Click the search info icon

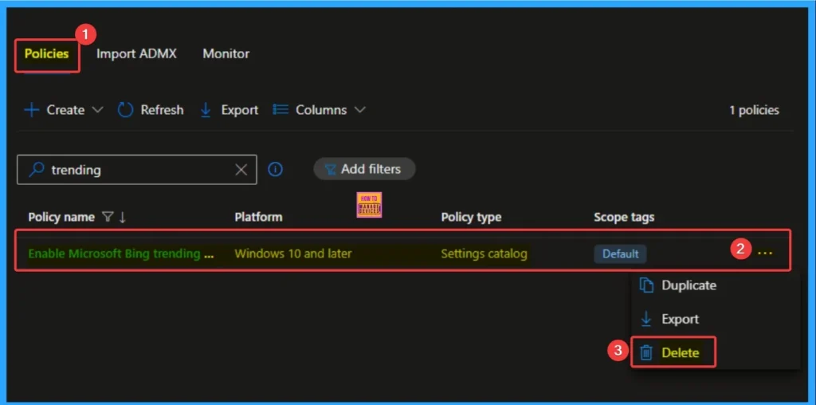275,169
